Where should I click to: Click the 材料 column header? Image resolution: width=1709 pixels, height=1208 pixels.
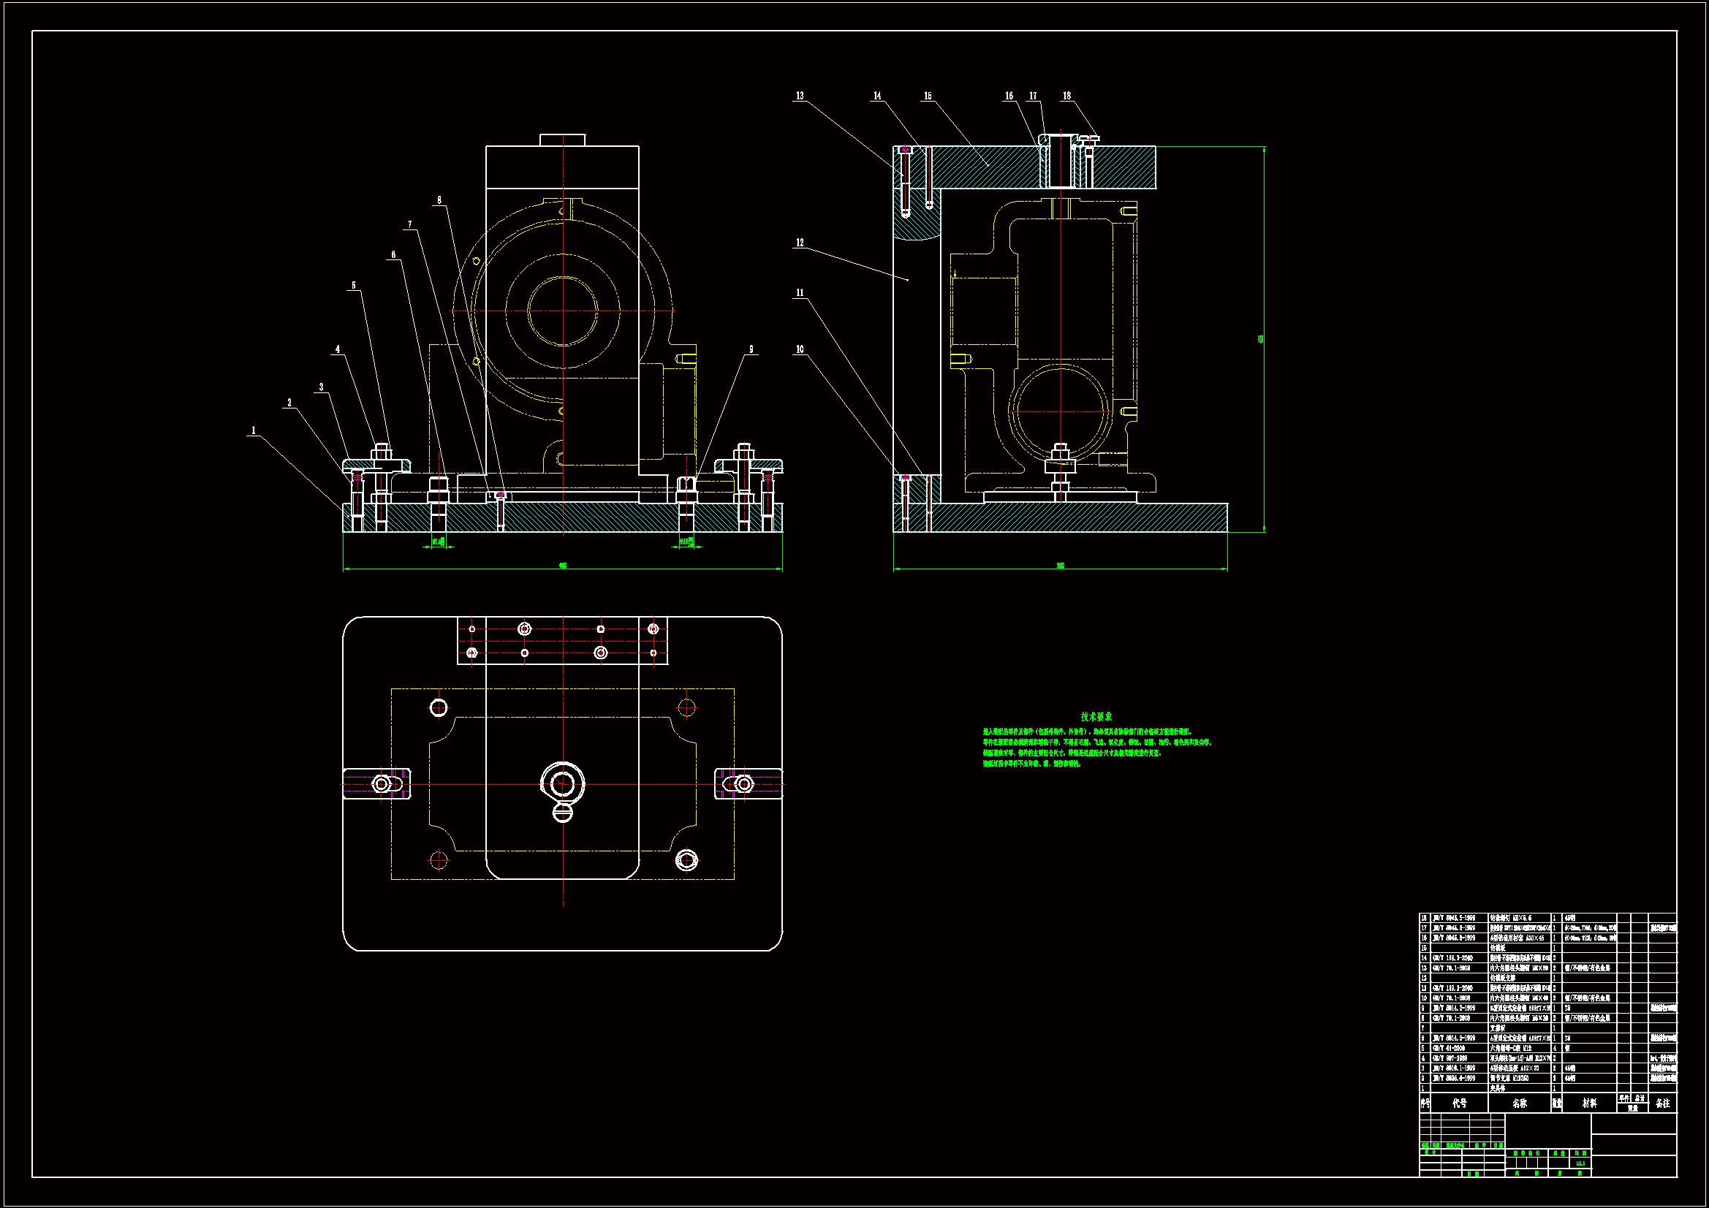tap(1589, 1103)
